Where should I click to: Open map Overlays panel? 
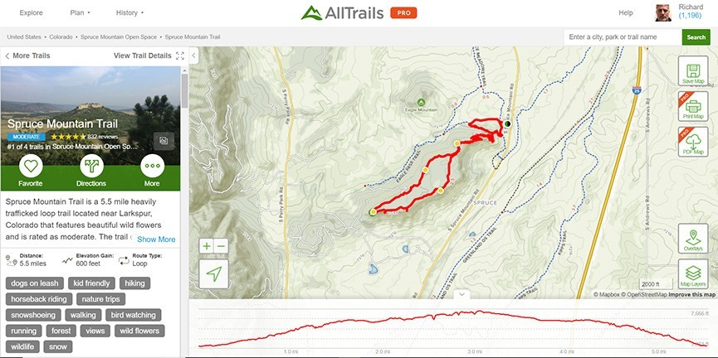tap(693, 238)
